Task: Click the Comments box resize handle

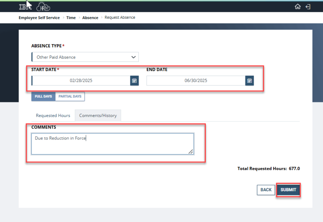Action: tap(191, 151)
